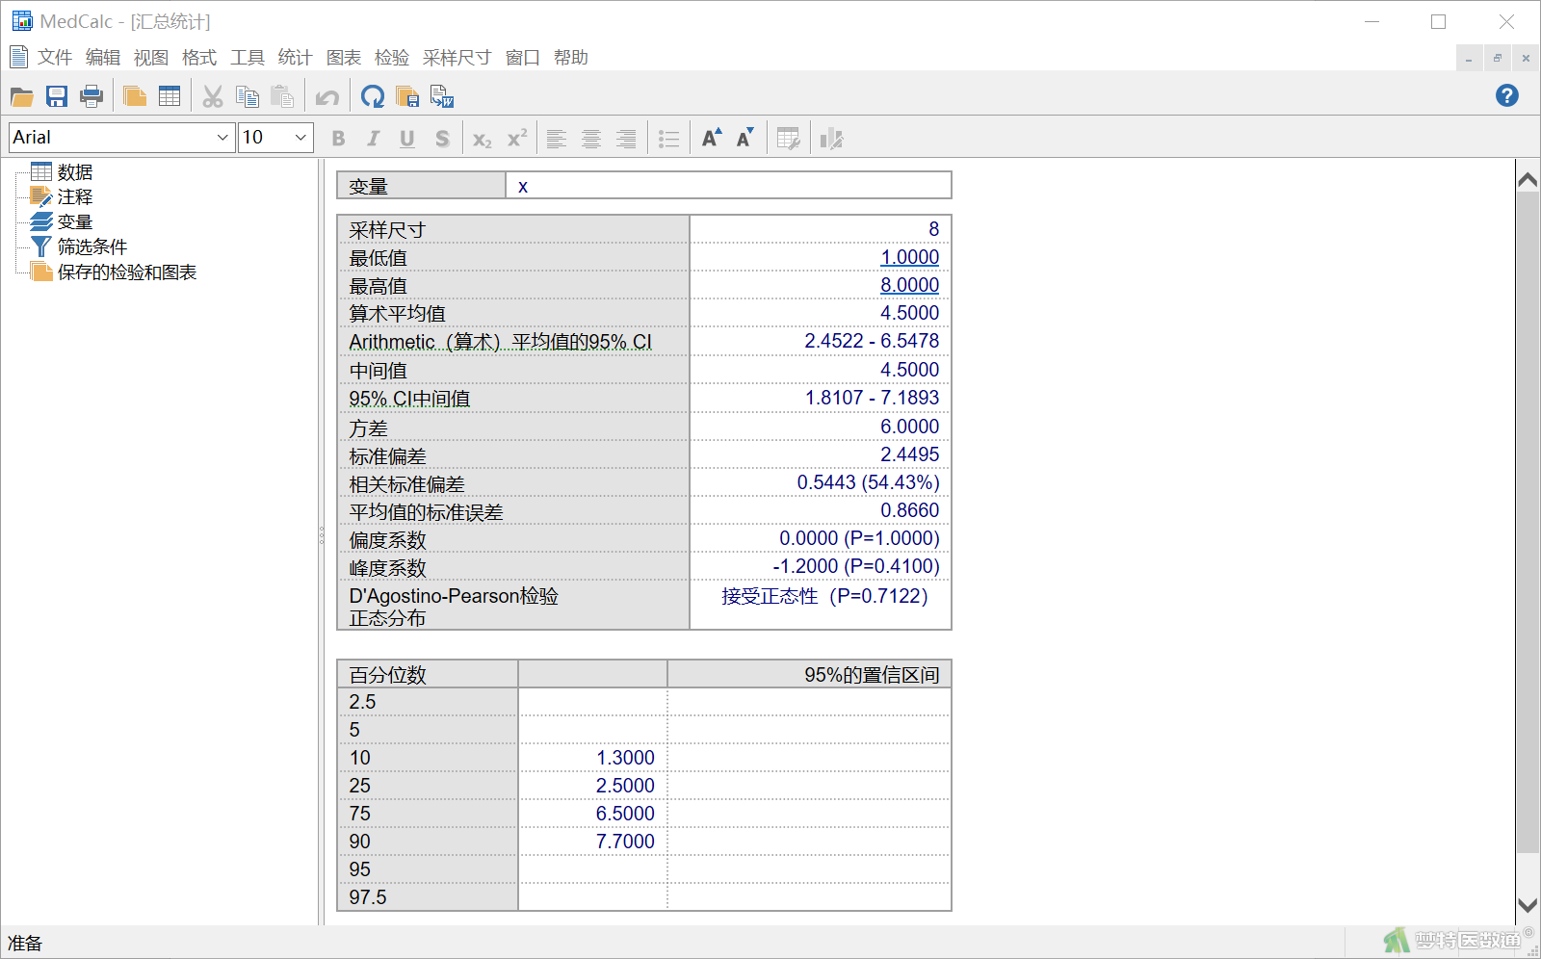This screenshot has width=1541, height=959.
Task: Open the 工具 menu
Action: point(248,58)
